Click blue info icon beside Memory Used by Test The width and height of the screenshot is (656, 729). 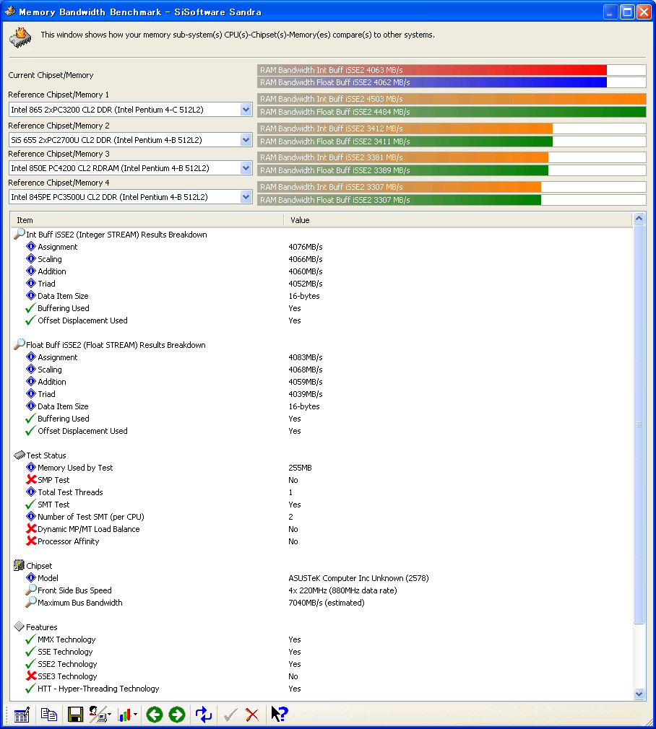point(31,467)
